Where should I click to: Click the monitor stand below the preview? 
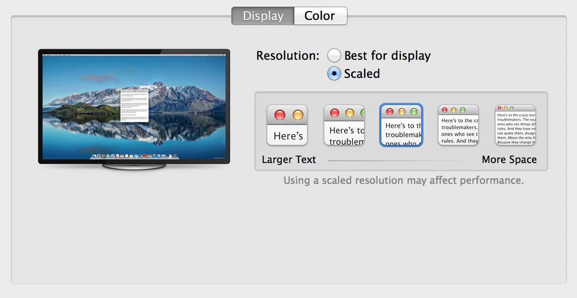pyautogui.click(x=134, y=167)
